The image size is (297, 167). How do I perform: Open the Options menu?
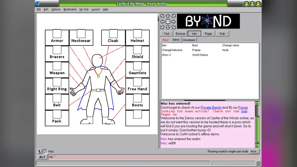56,9
